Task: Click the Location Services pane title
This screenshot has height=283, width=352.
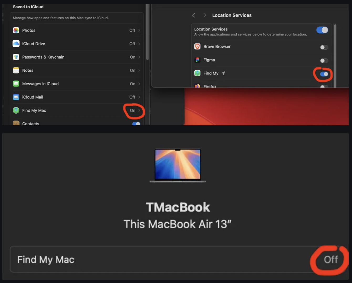Action: [x=232, y=15]
